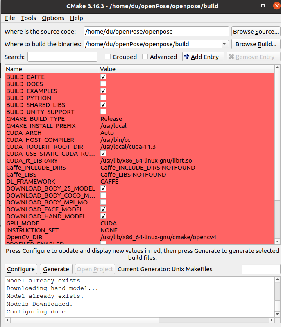Select the /usr/bin/cc value
This screenshot has height=327, width=281.
click(116, 140)
